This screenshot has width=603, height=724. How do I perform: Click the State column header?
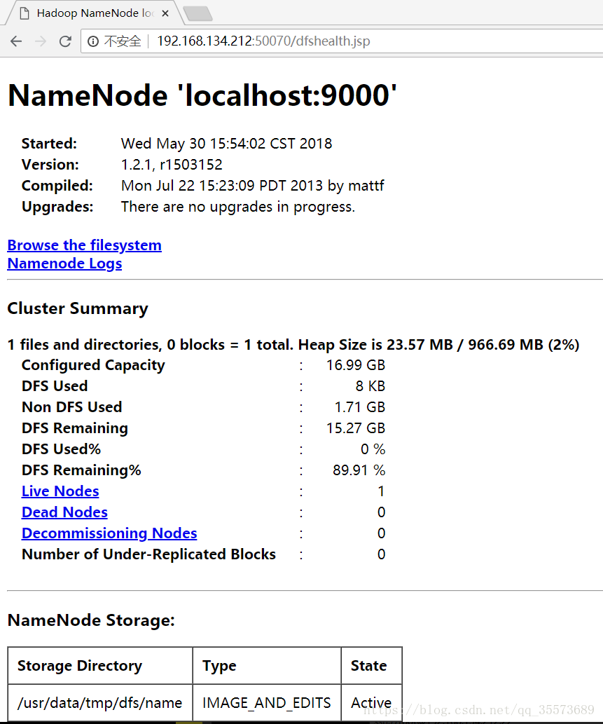tap(369, 666)
